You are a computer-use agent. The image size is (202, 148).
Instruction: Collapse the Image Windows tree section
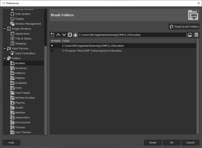tap(5, 29)
